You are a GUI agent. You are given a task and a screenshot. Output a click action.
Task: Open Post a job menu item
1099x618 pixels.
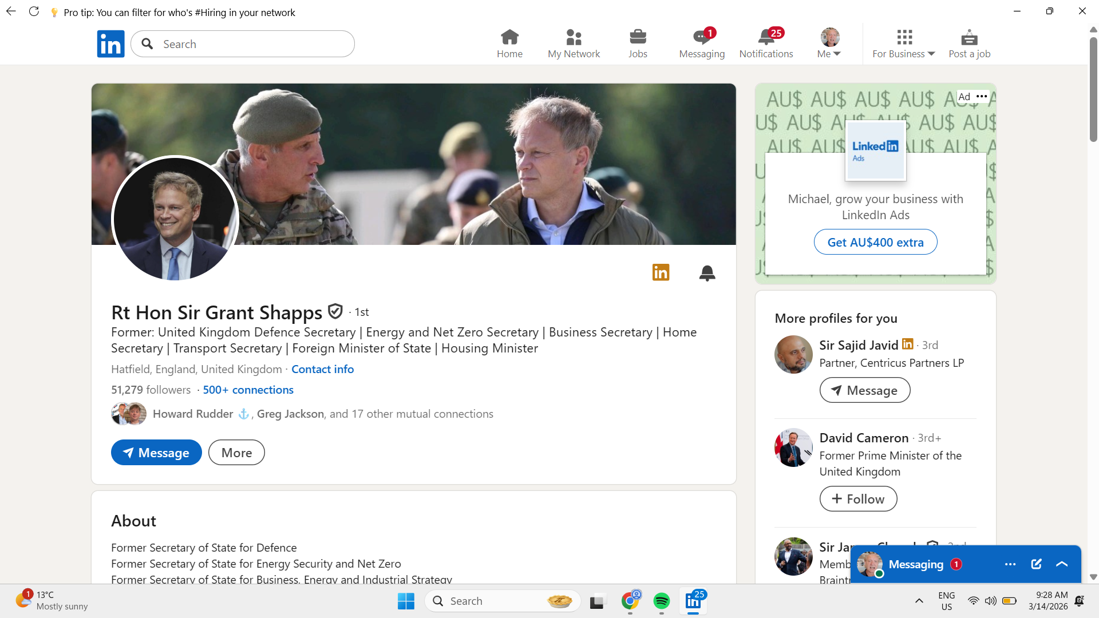point(969,44)
